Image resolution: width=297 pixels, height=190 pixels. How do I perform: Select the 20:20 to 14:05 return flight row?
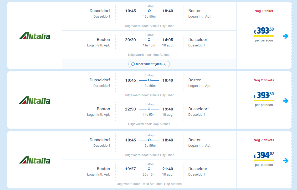[149, 45]
